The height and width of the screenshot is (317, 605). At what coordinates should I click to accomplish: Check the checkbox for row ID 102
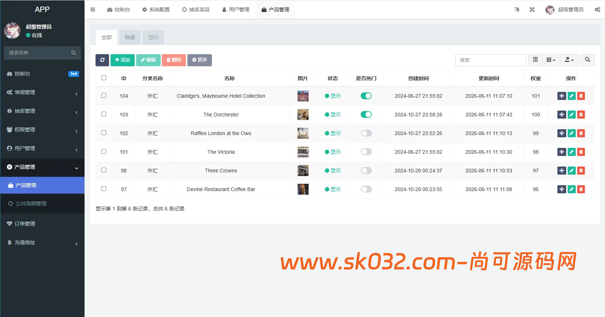point(104,133)
